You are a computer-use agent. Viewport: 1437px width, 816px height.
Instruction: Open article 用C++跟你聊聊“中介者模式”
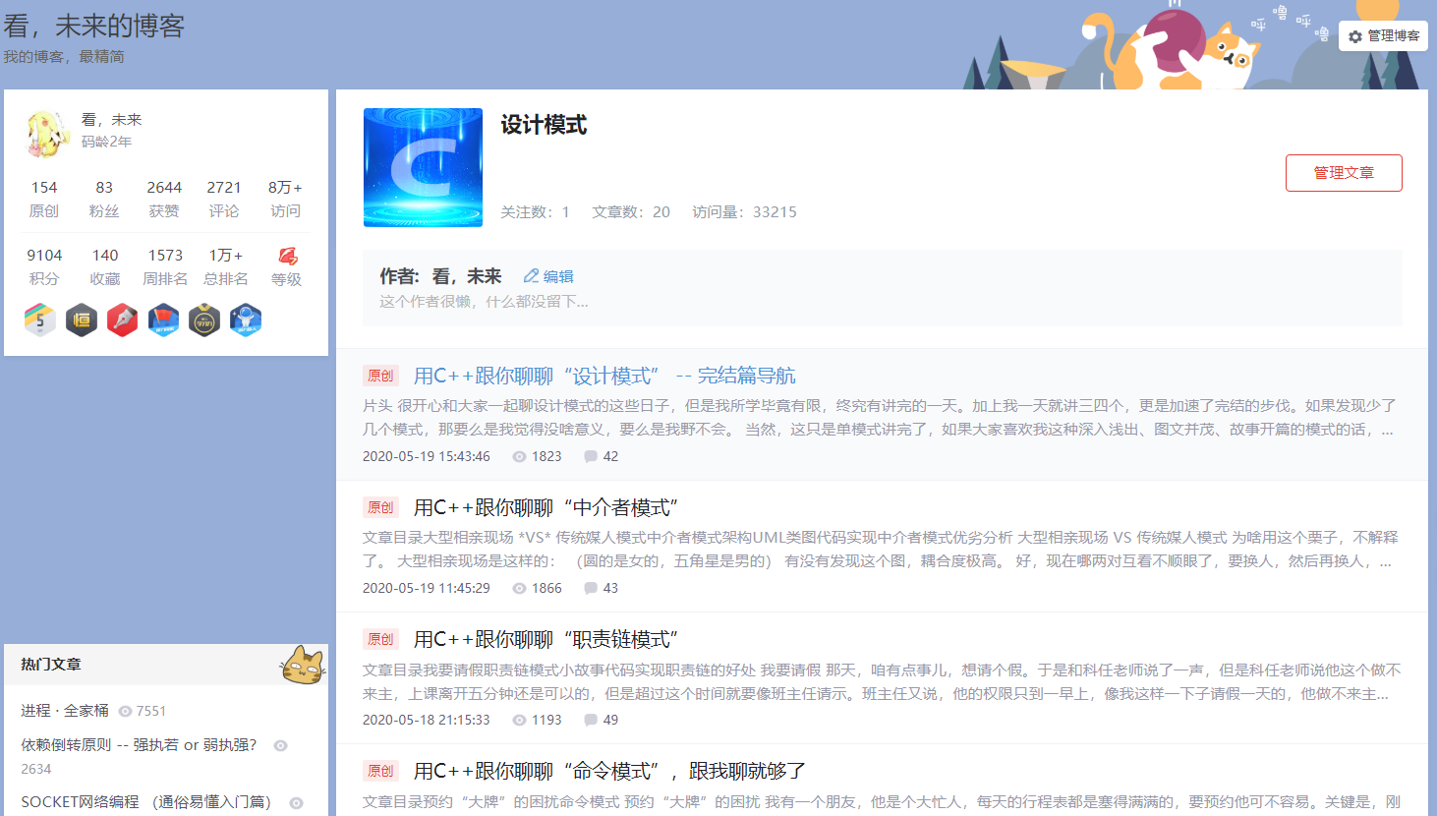click(546, 507)
